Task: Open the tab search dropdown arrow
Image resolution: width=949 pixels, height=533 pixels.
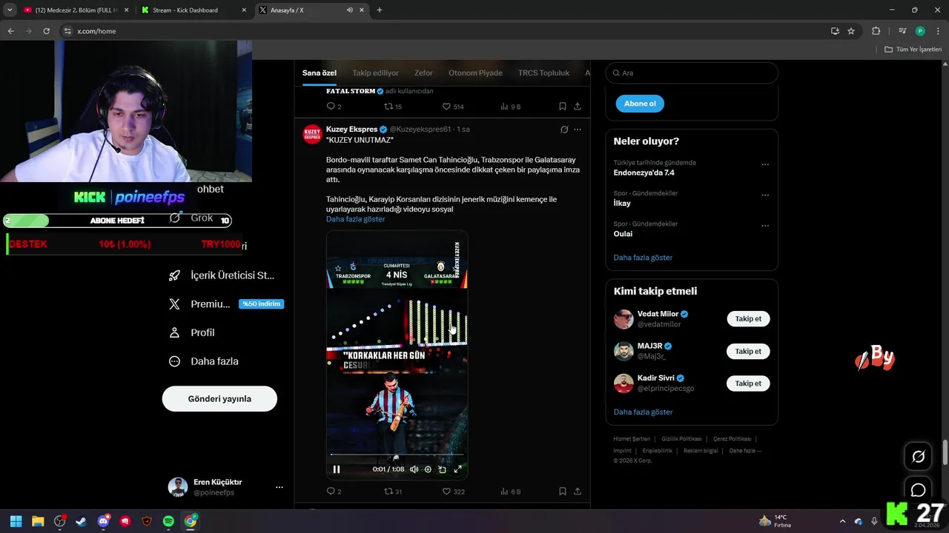Action: click(x=10, y=10)
